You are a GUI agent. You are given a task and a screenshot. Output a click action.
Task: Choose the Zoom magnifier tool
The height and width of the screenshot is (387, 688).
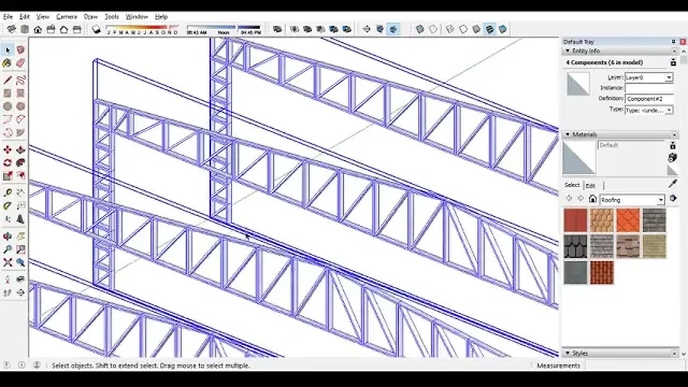pos(8,249)
